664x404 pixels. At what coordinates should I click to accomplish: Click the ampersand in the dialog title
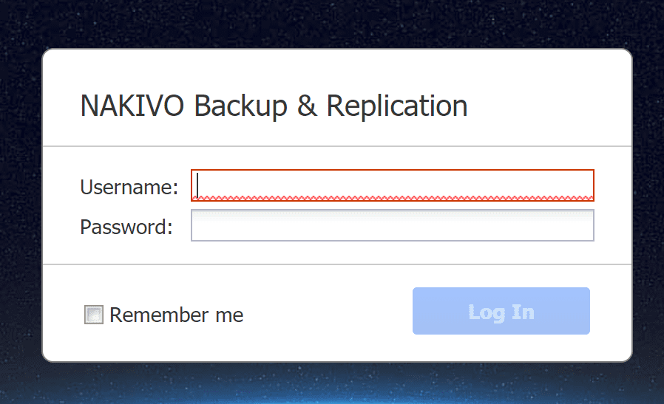click(x=306, y=106)
